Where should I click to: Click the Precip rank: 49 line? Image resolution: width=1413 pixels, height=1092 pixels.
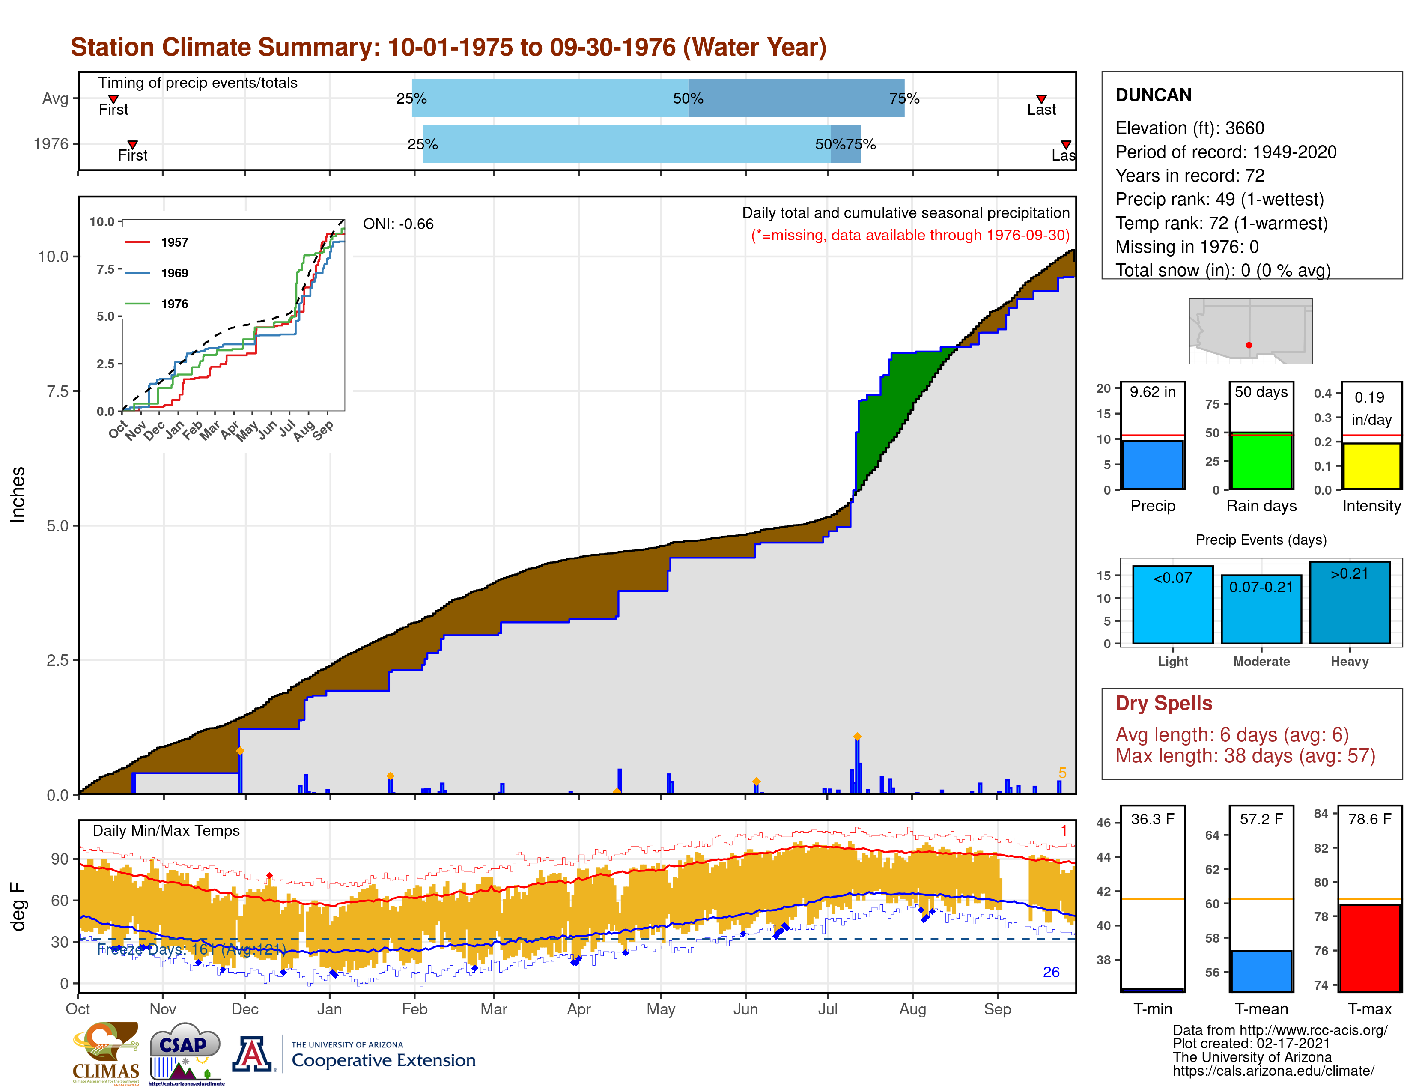(x=1219, y=199)
